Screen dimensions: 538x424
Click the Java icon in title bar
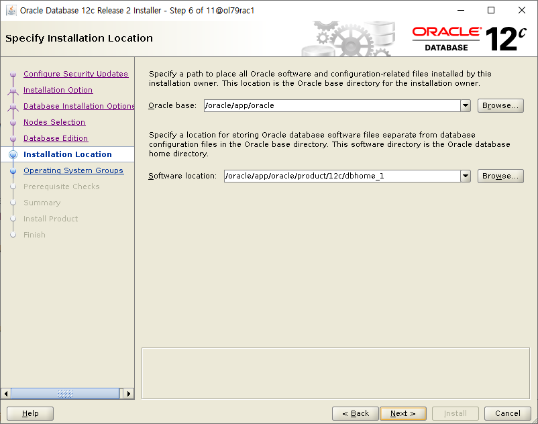tap(11, 10)
